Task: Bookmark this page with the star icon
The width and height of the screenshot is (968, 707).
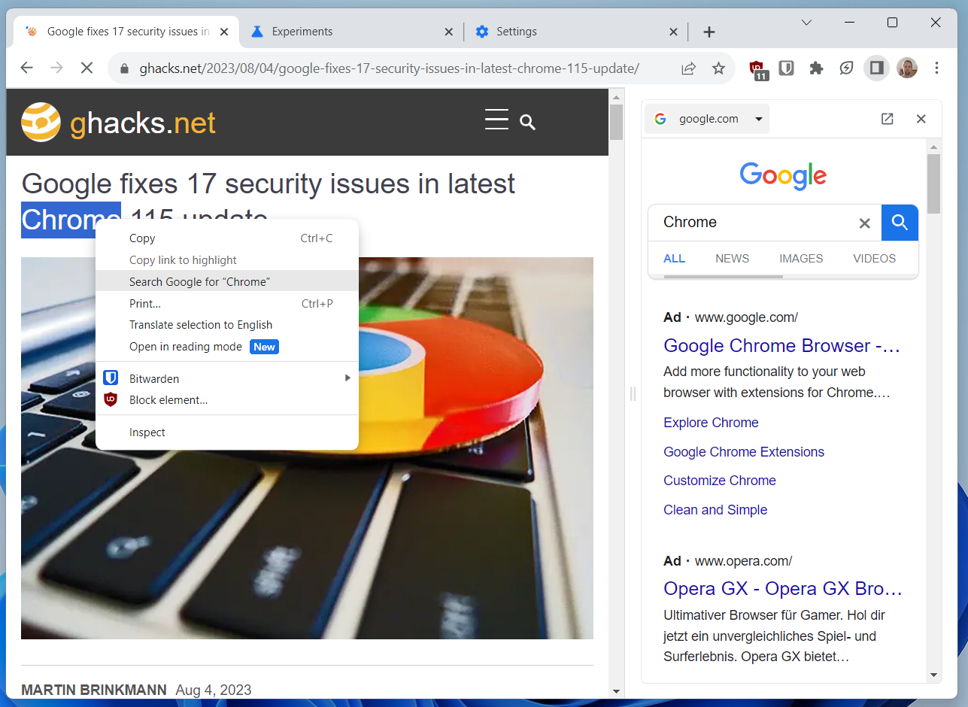Action: [718, 68]
